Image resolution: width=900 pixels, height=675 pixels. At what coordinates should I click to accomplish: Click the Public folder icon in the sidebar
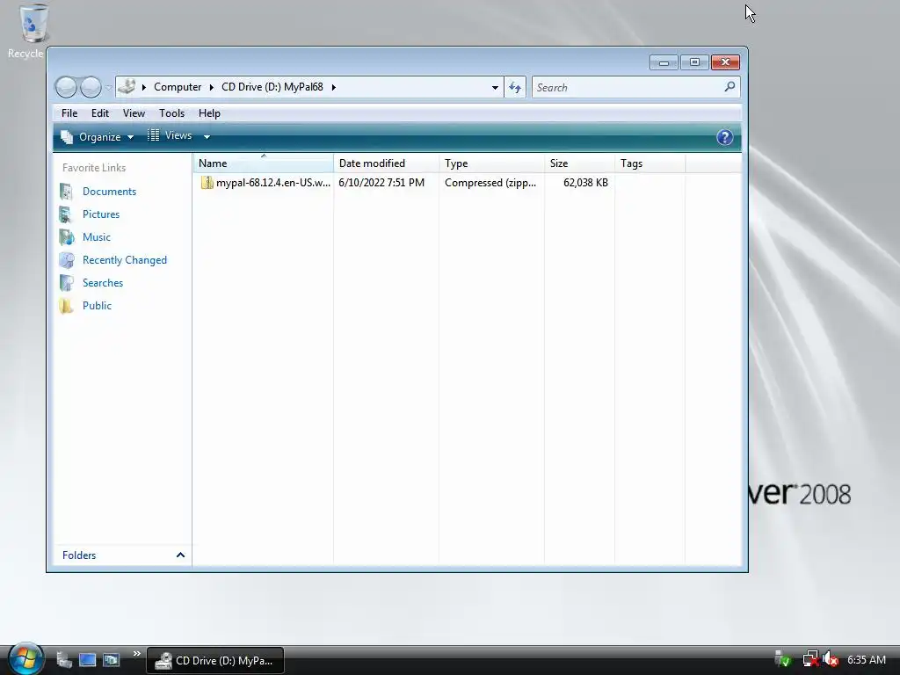tap(67, 305)
